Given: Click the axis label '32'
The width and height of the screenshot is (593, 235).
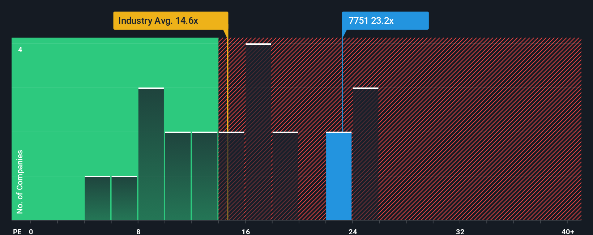Looking at the screenshot, I should point(460,231).
